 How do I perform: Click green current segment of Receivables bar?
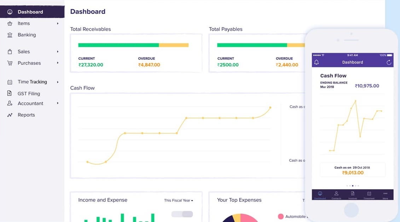(118, 45)
